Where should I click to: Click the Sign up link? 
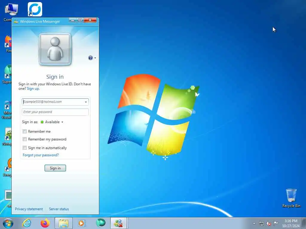pos(33,89)
